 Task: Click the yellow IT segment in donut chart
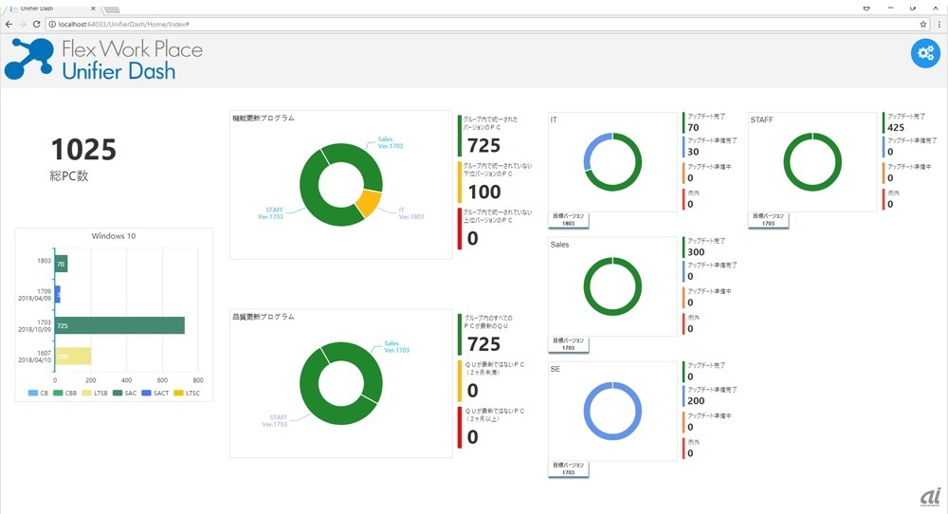(x=368, y=204)
